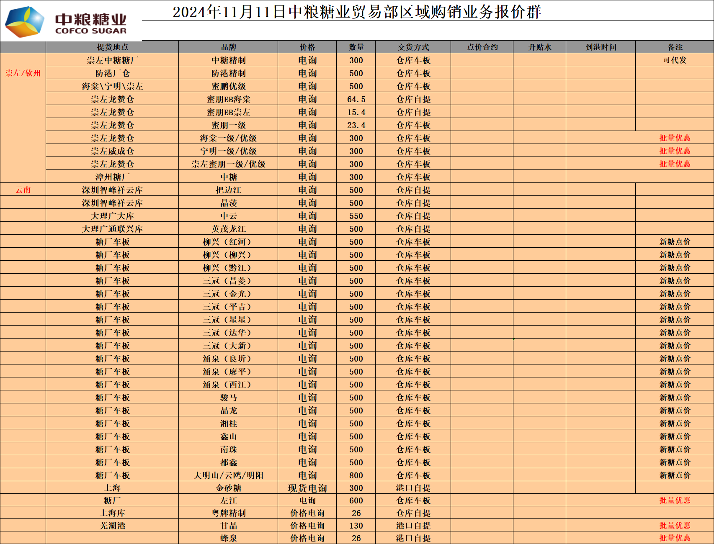Select the 大理广通联兴库 location cell

112,229
